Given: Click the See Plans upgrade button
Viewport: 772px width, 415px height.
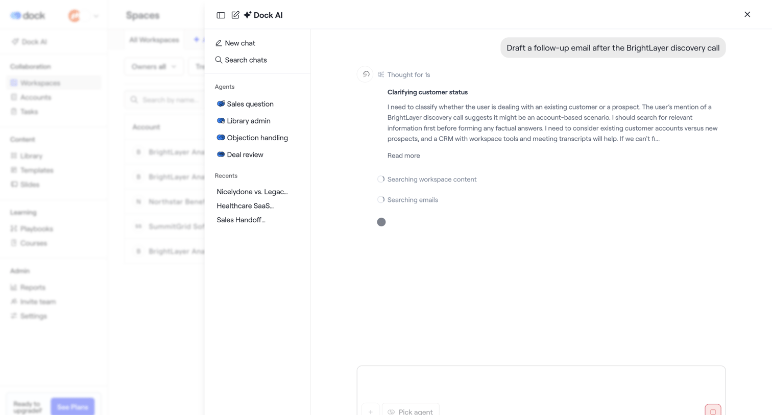Looking at the screenshot, I should (73, 407).
